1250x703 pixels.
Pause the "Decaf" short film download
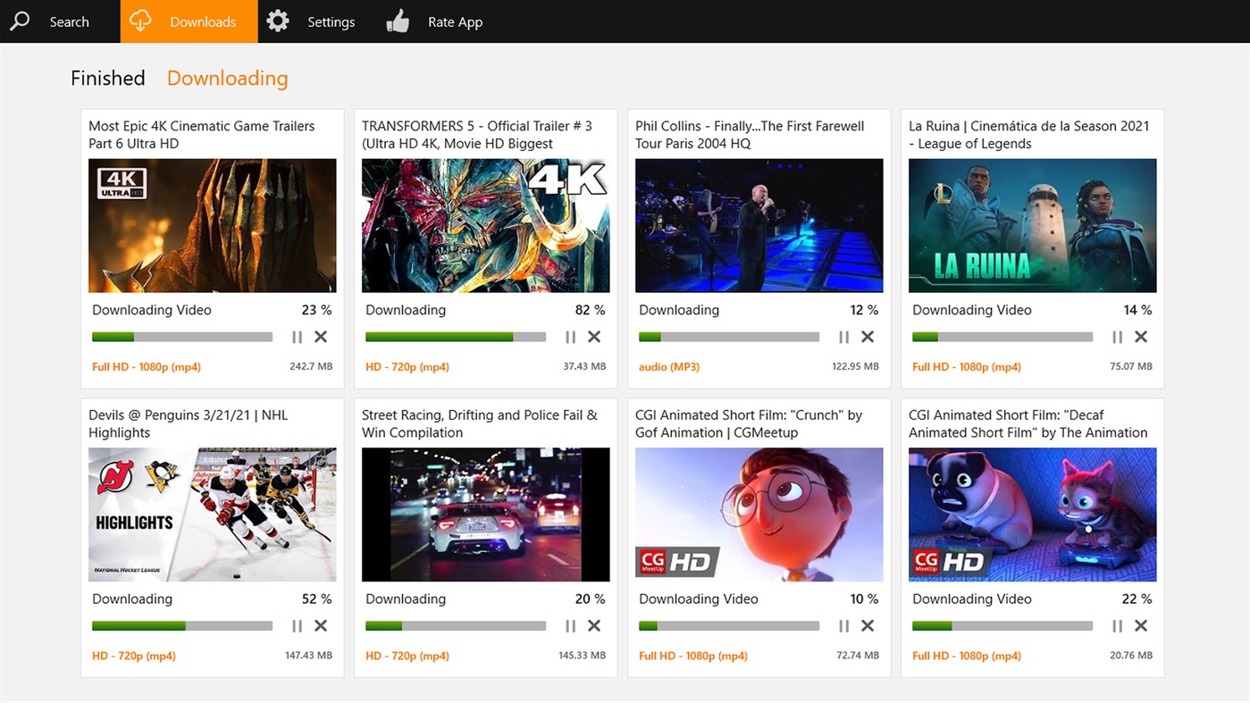pyautogui.click(x=1117, y=626)
